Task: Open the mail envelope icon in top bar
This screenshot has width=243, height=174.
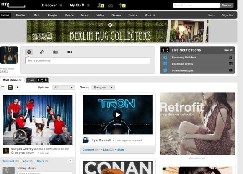Action: click(110, 6)
